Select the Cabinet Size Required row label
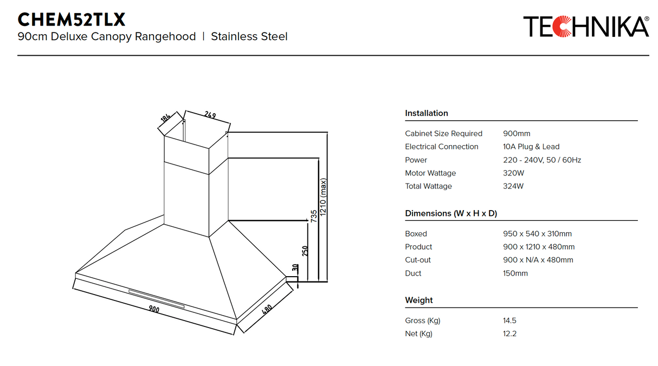Viewport: 658px width, 366px height. pyautogui.click(x=444, y=133)
